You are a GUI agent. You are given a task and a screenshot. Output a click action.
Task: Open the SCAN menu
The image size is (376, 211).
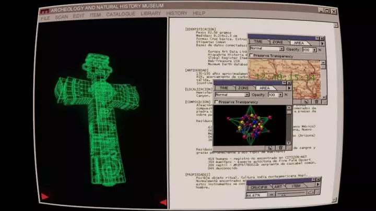[61, 17]
